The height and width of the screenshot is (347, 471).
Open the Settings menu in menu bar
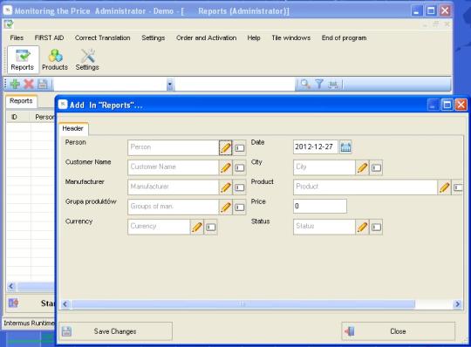click(154, 37)
